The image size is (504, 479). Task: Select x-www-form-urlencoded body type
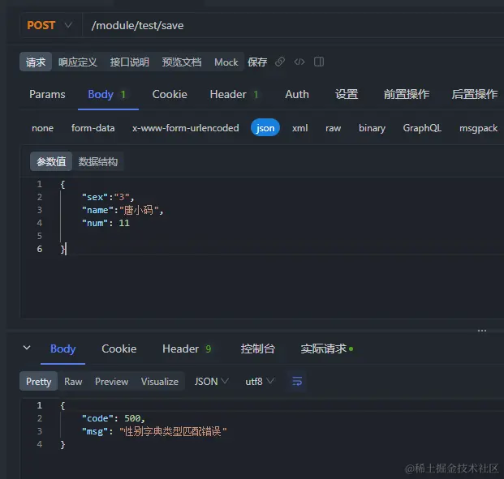186,128
